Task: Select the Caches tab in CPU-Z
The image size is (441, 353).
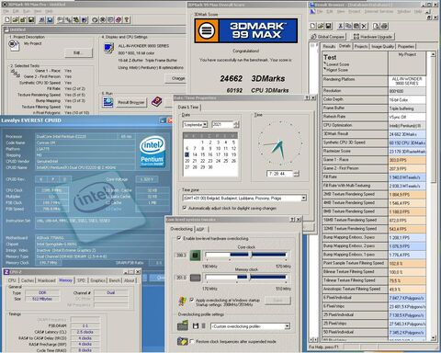Action: [28, 280]
